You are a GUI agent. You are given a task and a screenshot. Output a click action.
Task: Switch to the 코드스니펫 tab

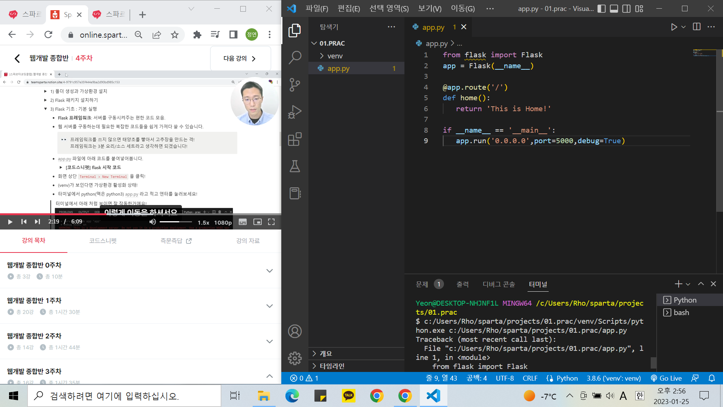coord(103,241)
